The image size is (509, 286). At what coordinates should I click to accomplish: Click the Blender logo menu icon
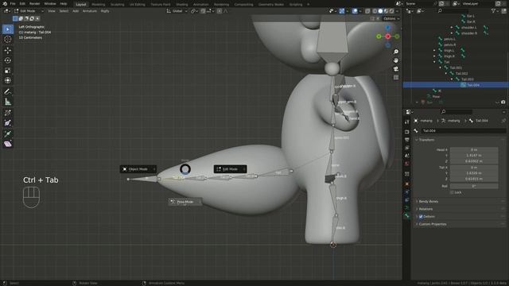click(x=5, y=4)
